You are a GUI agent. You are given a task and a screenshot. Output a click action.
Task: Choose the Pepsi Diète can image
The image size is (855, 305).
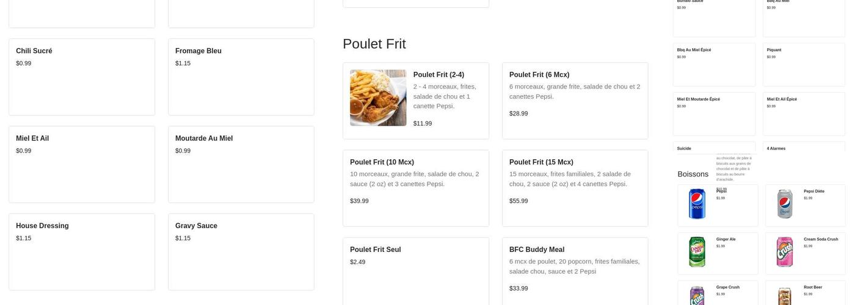point(785,204)
